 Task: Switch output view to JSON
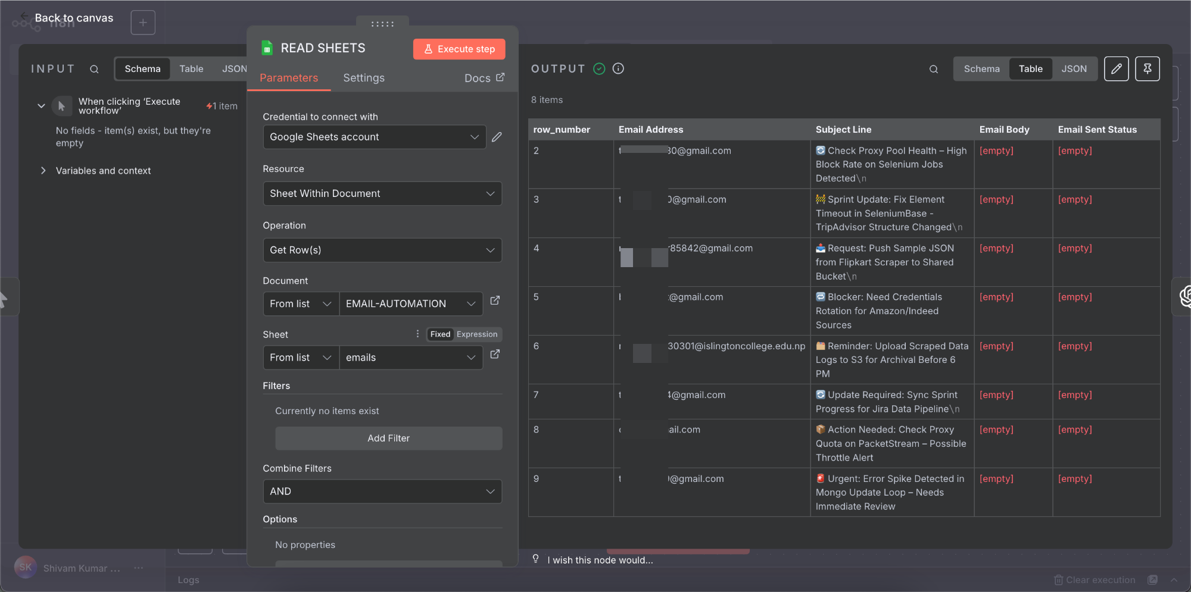click(1074, 69)
